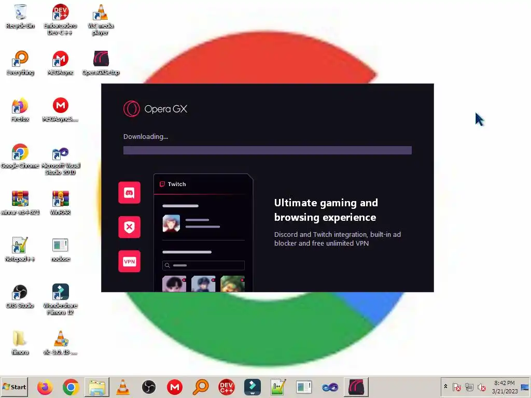Open Google Chrome from the taskbar

[x=71, y=387]
